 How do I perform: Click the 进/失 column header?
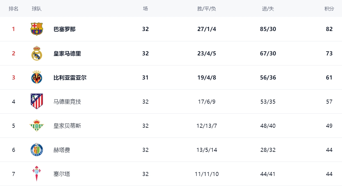pyautogui.click(x=268, y=9)
